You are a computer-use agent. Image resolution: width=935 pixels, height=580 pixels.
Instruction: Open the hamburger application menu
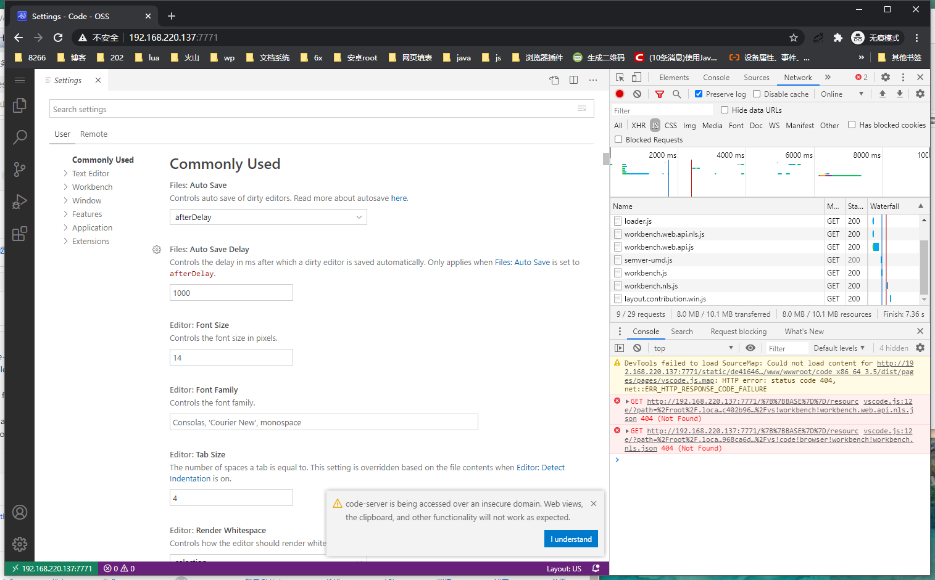[x=20, y=80]
